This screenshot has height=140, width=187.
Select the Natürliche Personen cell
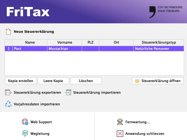click(x=159, y=49)
